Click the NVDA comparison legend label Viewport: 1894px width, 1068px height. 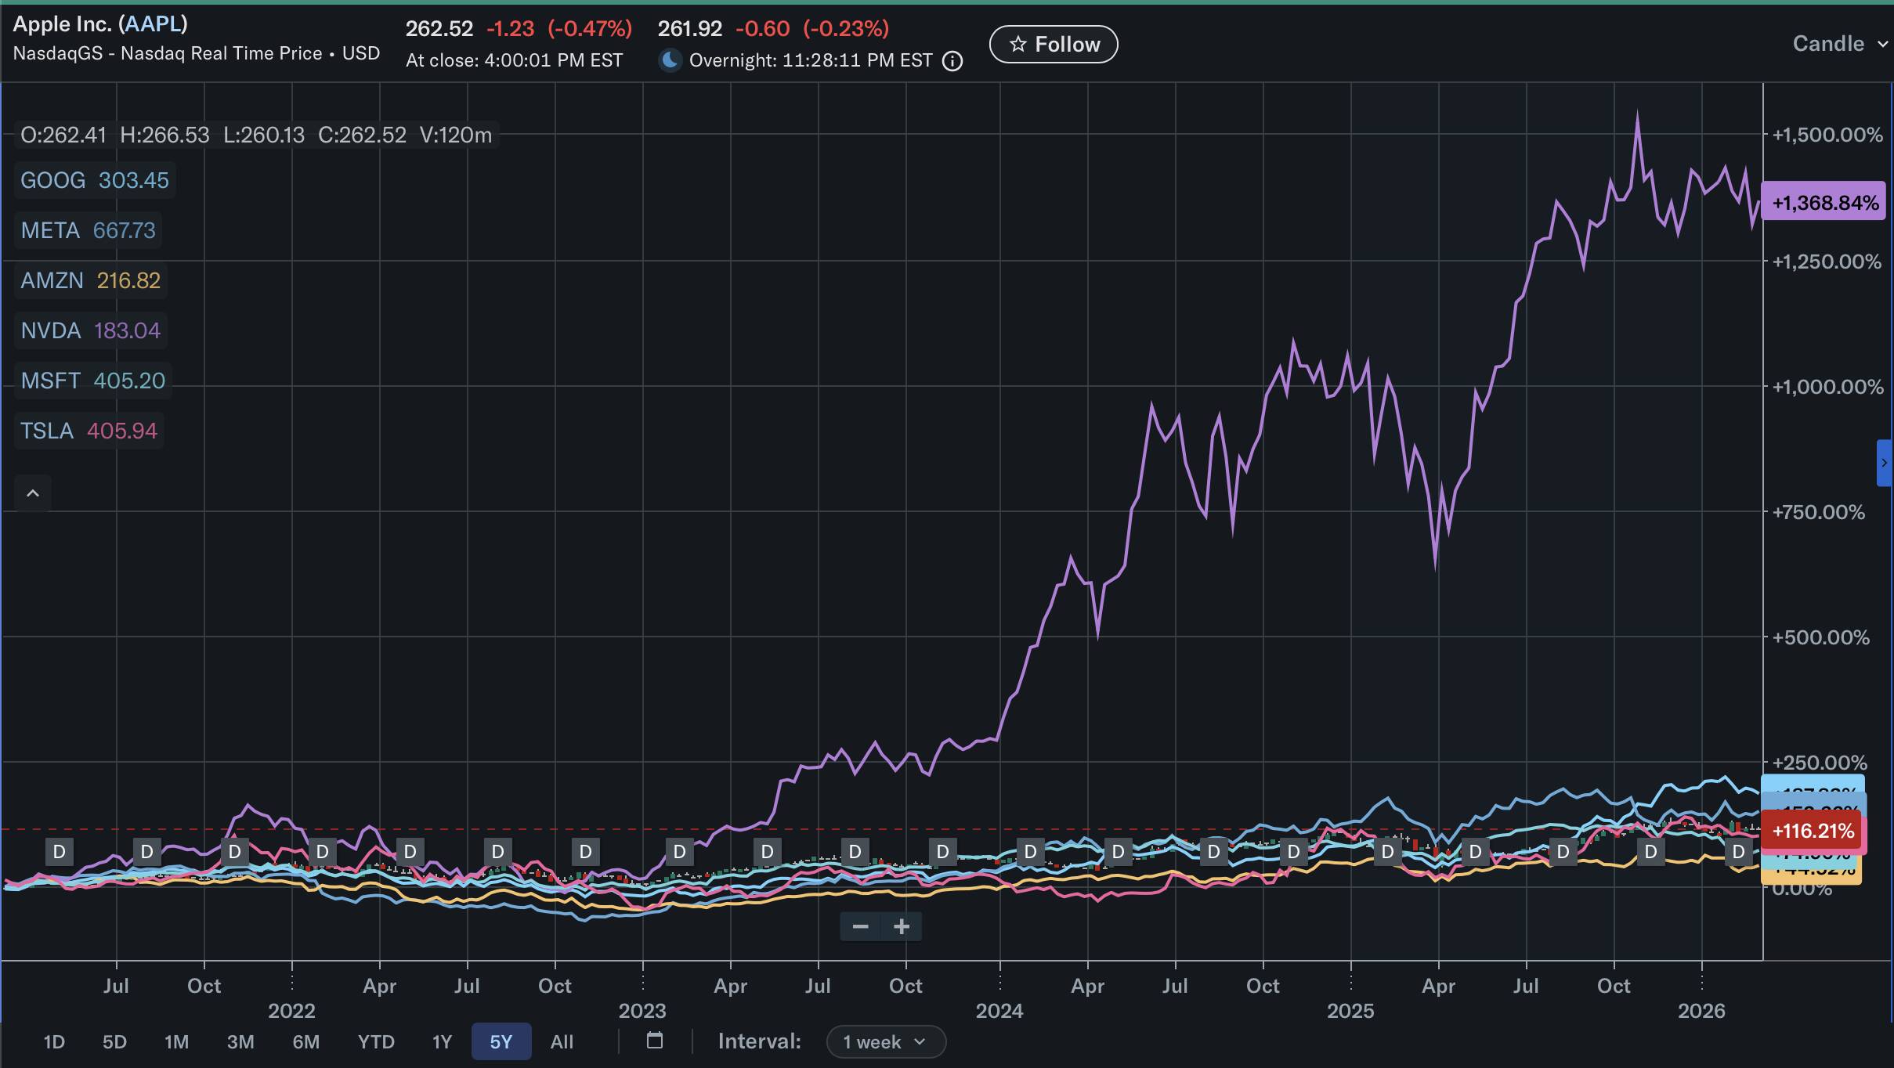(51, 330)
